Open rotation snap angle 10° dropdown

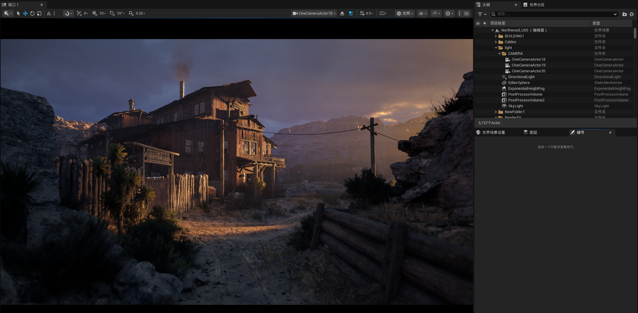tap(121, 13)
